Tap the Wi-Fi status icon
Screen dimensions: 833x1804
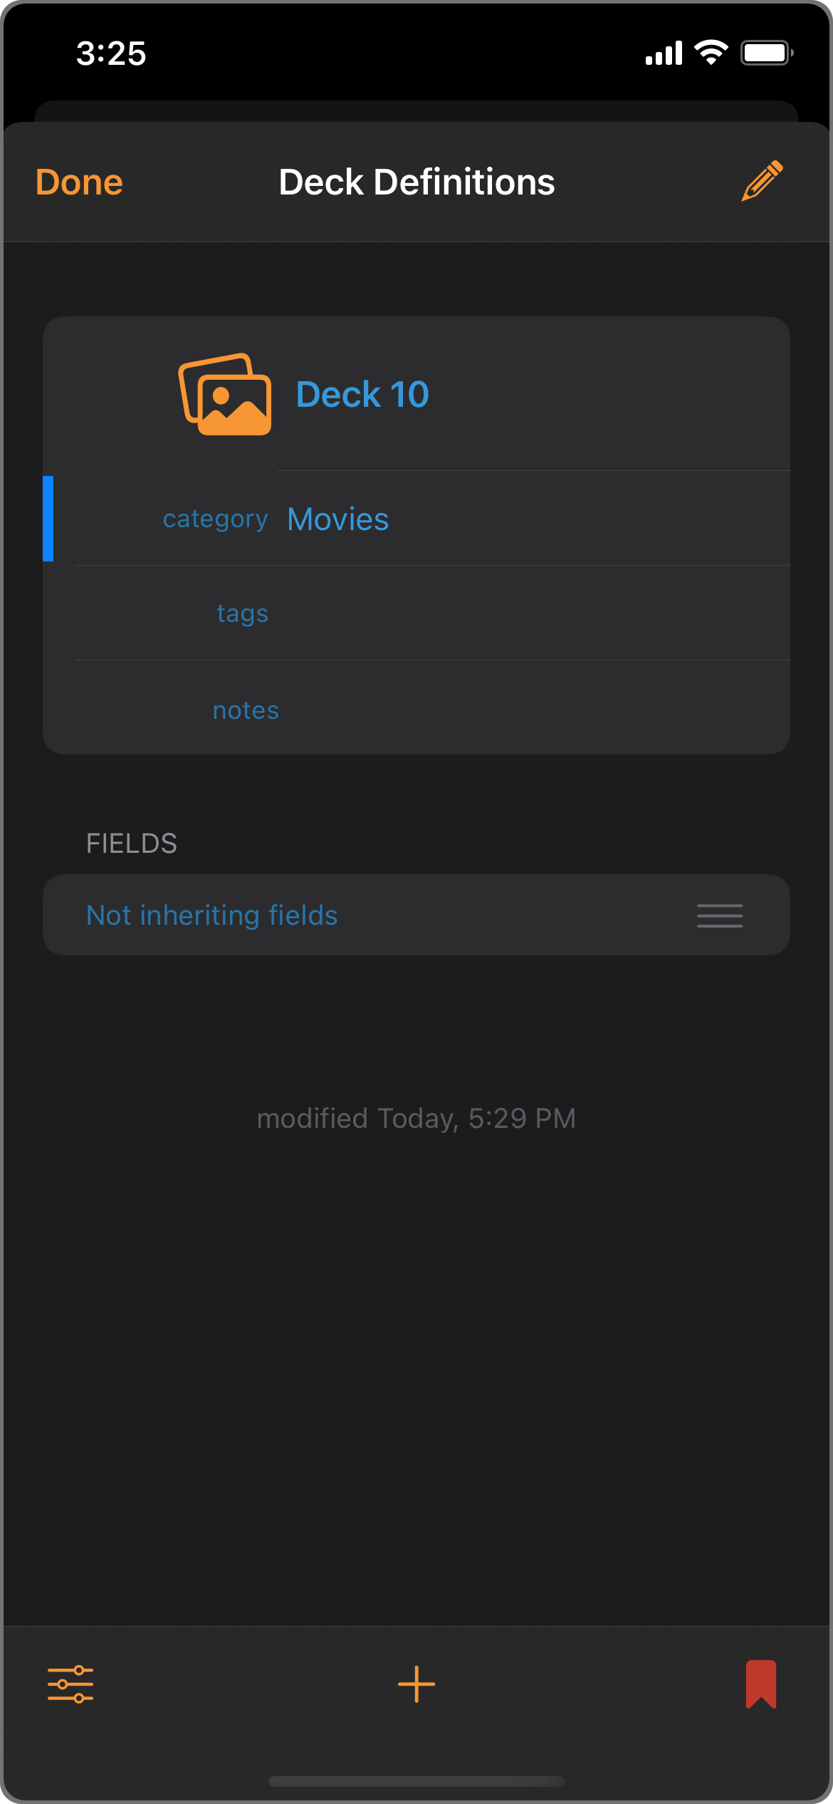pyautogui.click(x=711, y=53)
